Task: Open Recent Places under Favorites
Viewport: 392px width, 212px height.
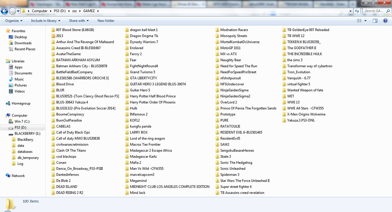Action: (25, 49)
